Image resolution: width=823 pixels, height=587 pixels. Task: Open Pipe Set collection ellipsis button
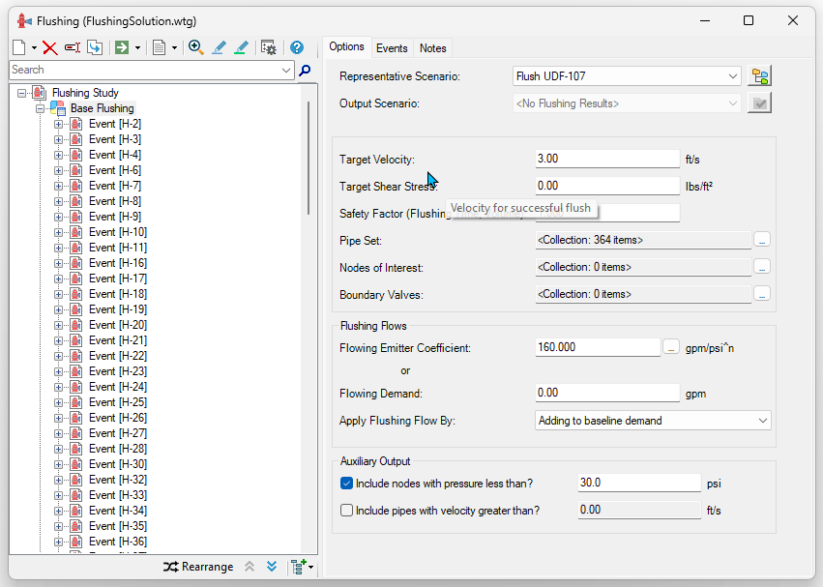point(762,240)
